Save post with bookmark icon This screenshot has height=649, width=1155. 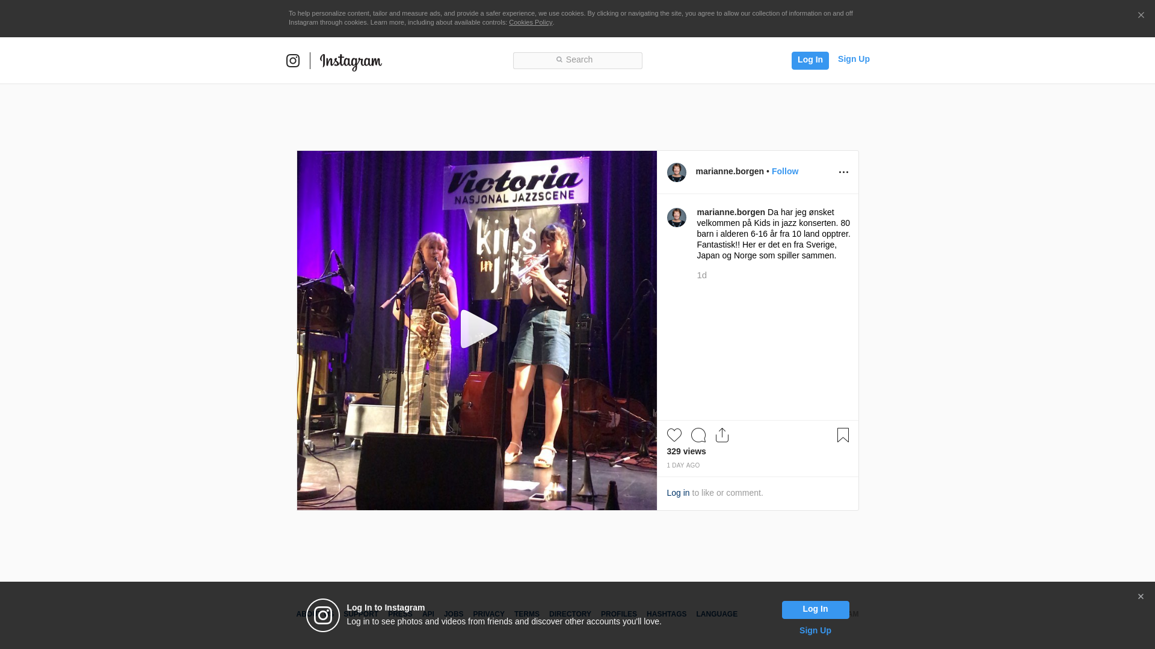click(843, 435)
